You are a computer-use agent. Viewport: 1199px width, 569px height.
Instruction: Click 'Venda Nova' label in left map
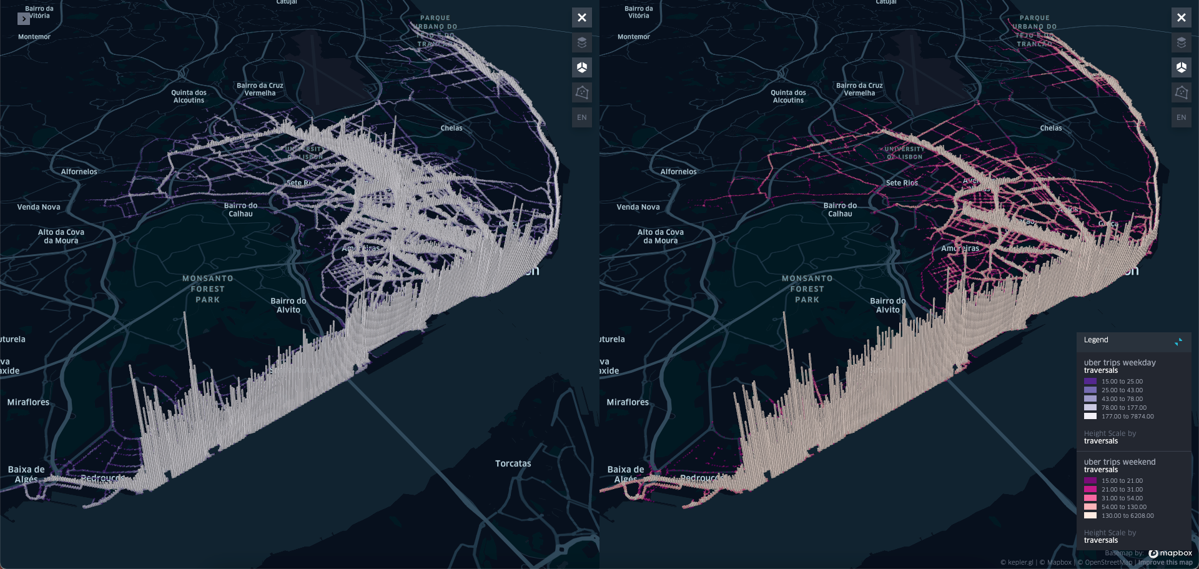coord(39,207)
